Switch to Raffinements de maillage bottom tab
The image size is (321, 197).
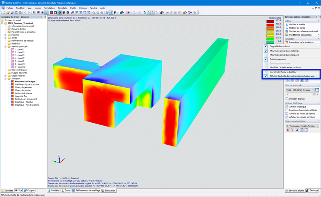click(86, 190)
